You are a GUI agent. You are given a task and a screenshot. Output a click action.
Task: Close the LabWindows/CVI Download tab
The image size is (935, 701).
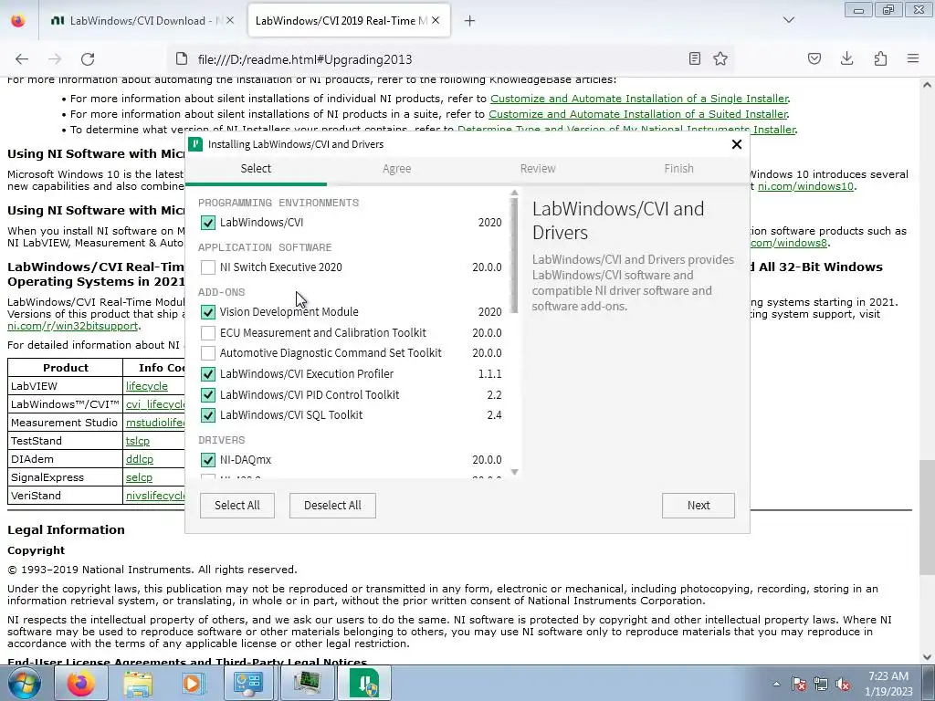230,20
